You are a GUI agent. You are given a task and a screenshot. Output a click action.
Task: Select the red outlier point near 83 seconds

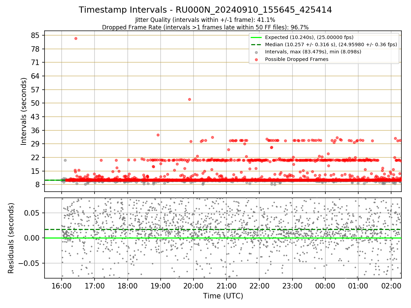tap(76, 38)
